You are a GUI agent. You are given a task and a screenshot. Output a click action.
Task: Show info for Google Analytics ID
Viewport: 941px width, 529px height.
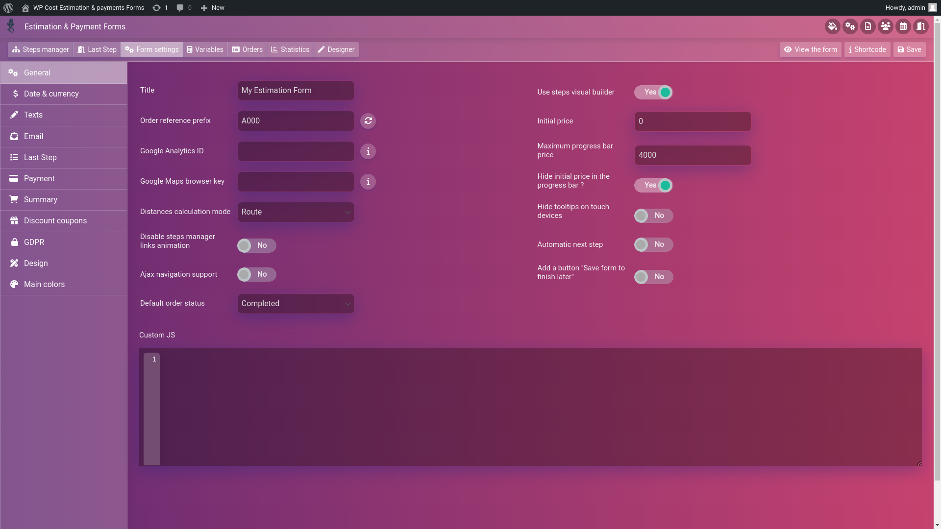(x=368, y=151)
